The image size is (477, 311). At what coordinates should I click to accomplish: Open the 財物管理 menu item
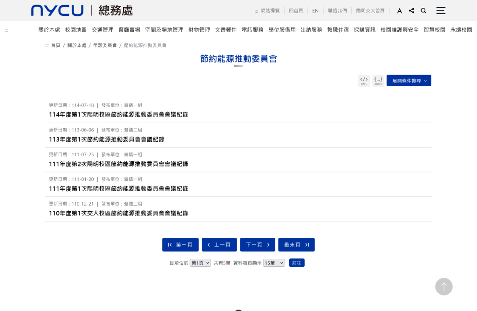point(199,30)
